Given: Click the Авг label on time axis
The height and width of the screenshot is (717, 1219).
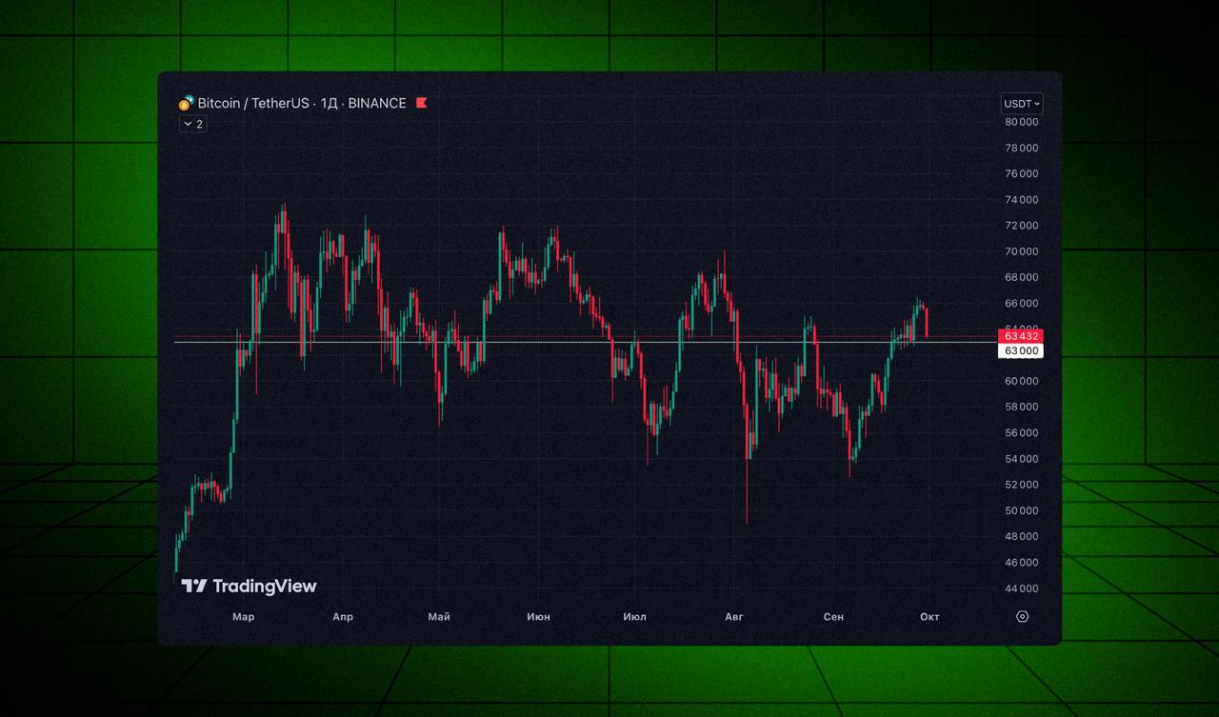Looking at the screenshot, I should [733, 617].
